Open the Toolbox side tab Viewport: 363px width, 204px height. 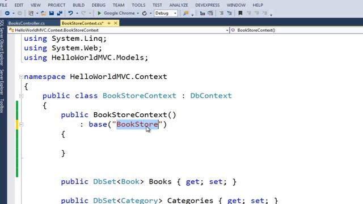[2, 106]
